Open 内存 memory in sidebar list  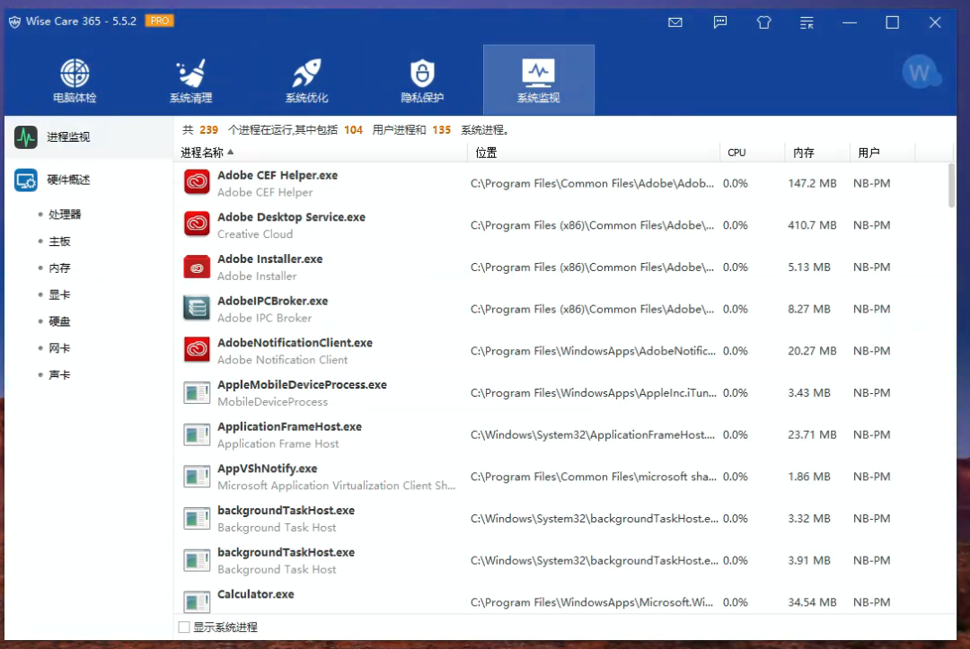point(59,267)
